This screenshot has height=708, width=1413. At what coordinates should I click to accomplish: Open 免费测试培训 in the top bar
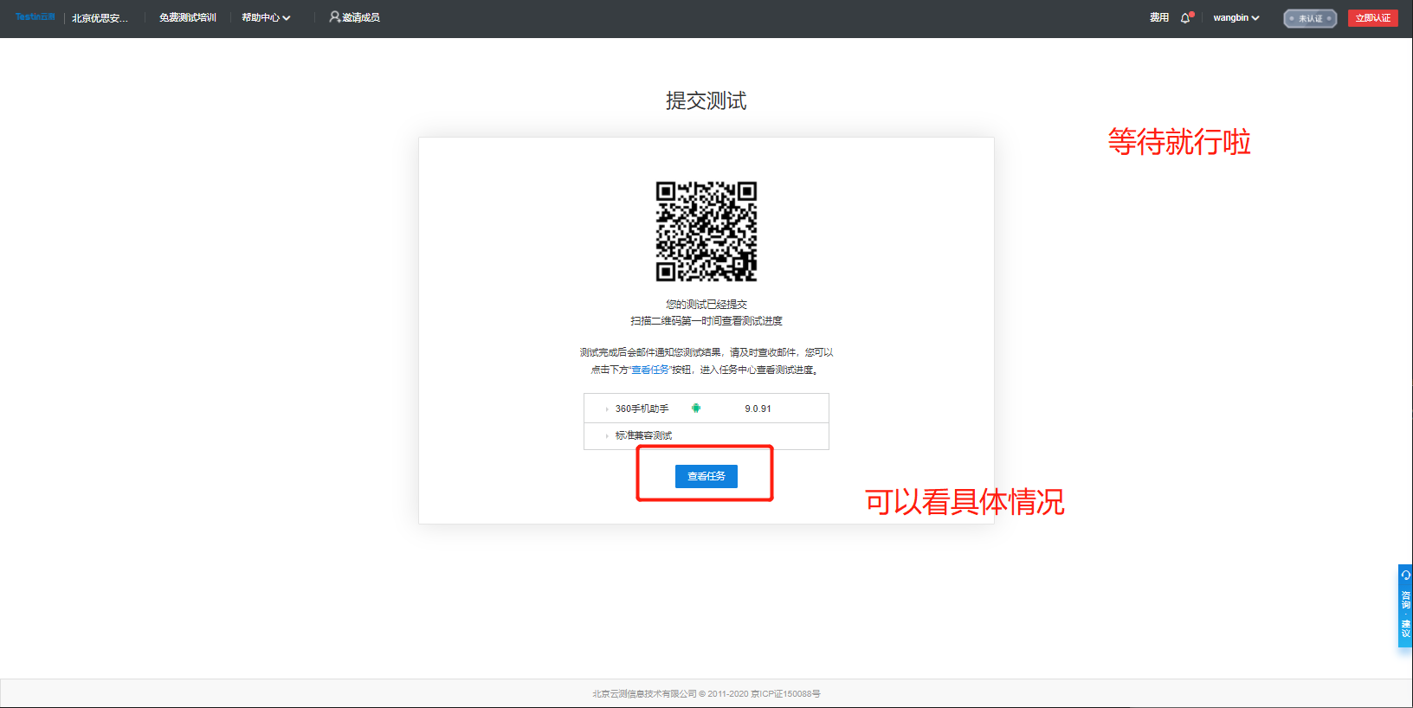(188, 17)
